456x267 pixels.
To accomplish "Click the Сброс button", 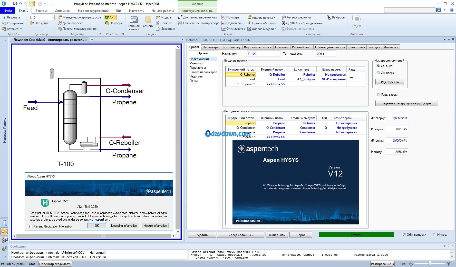I will pyautogui.click(x=300, y=235).
